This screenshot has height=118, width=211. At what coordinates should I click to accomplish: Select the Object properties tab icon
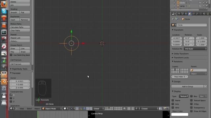(190, 14)
